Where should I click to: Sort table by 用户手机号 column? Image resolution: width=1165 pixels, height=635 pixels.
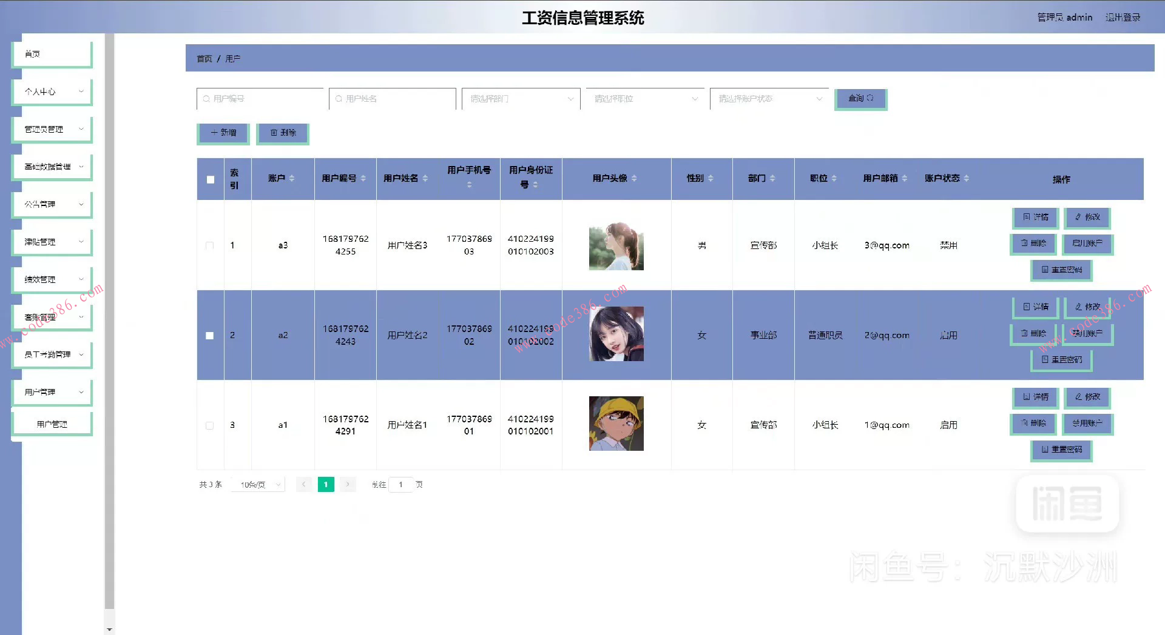coord(469,185)
